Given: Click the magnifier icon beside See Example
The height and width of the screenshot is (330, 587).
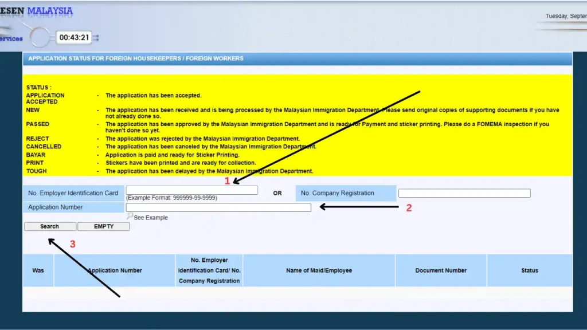Looking at the screenshot, I should click(x=130, y=217).
